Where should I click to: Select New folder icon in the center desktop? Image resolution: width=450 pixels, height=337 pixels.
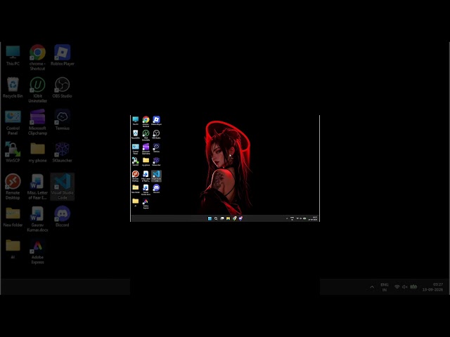pyautogui.click(x=136, y=189)
